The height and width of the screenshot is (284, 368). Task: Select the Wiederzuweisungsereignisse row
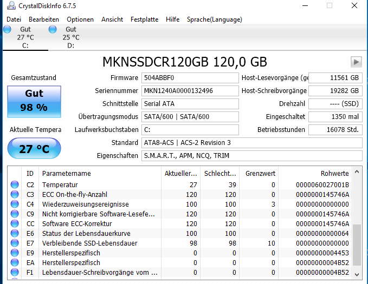tap(180, 204)
